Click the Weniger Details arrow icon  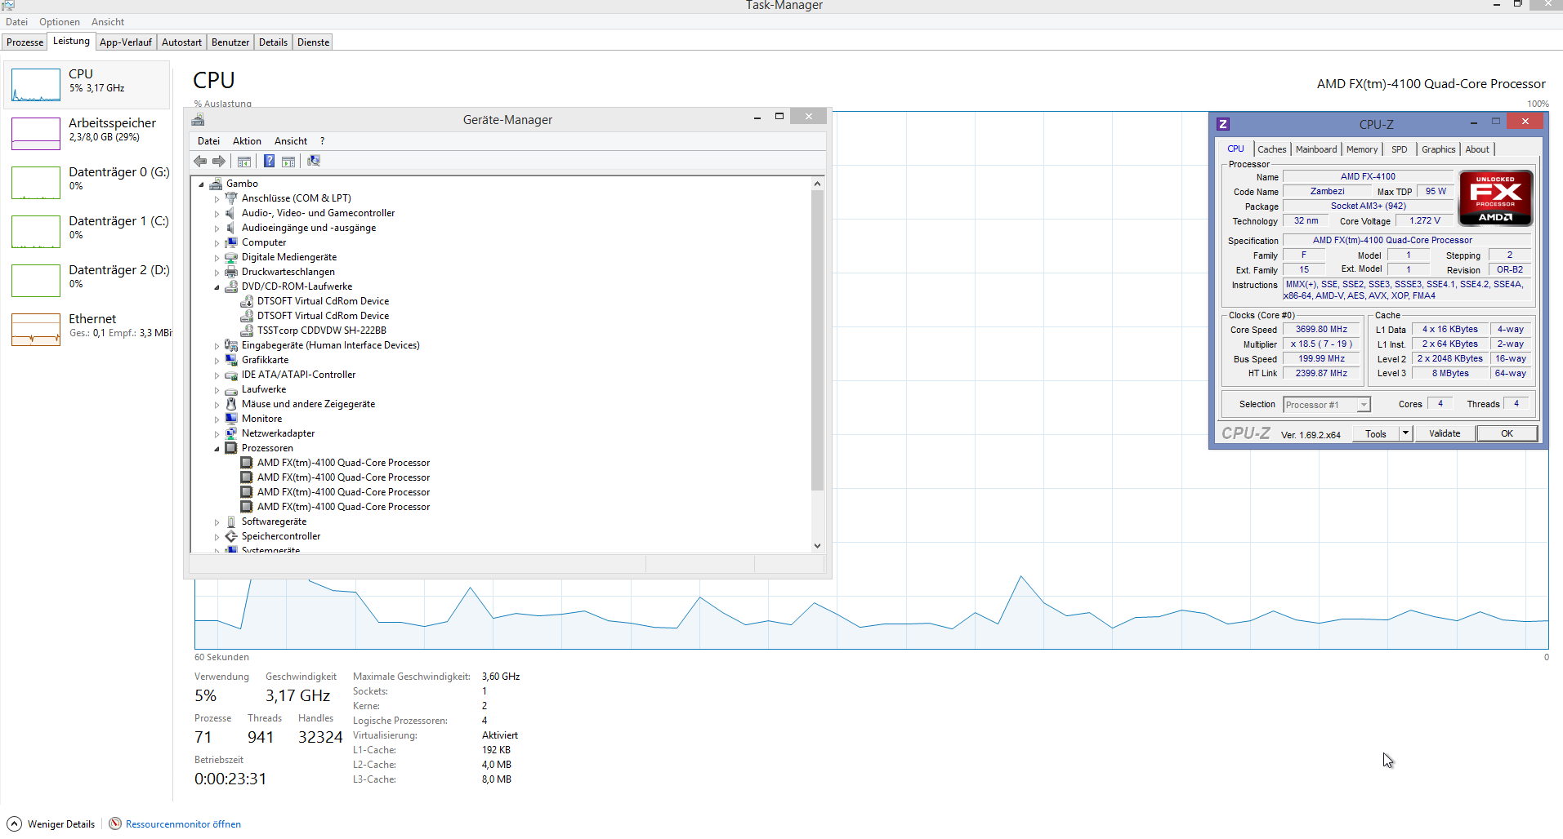15,824
